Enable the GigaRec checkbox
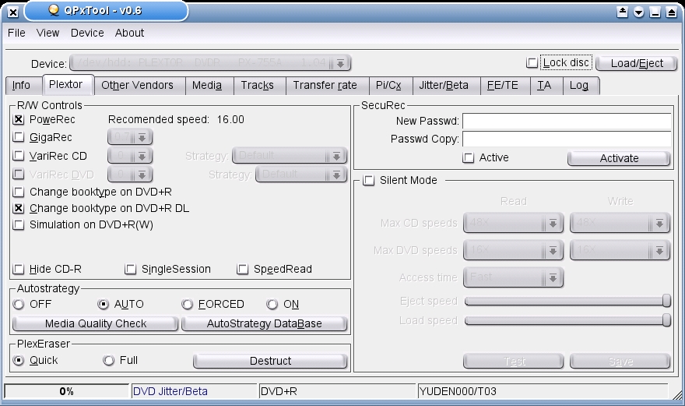The width and height of the screenshot is (685, 406). click(x=19, y=137)
